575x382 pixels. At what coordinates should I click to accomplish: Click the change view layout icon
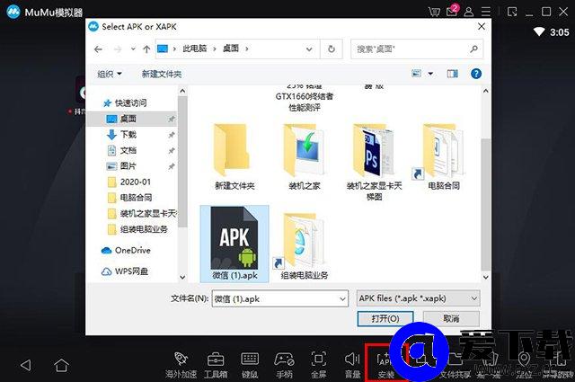416,74
